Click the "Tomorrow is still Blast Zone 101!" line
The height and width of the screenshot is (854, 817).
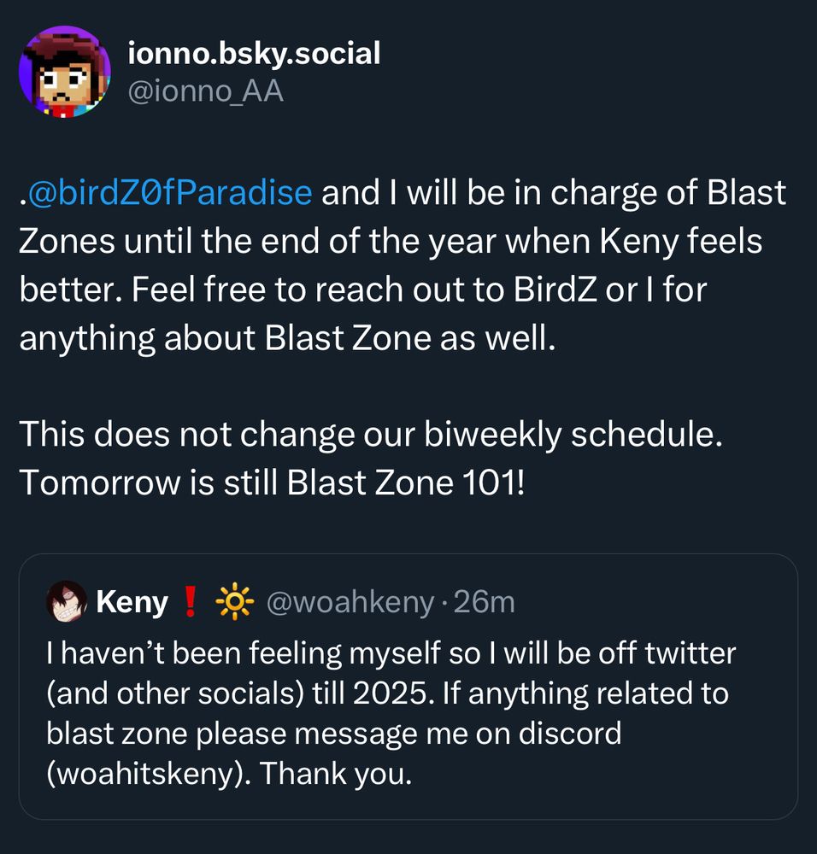click(273, 483)
